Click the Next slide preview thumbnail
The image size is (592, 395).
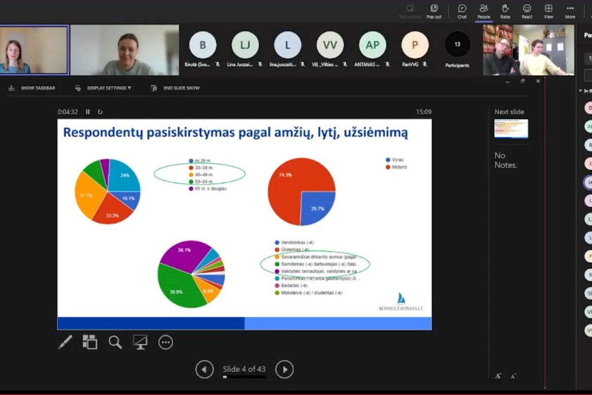[511, 129]
